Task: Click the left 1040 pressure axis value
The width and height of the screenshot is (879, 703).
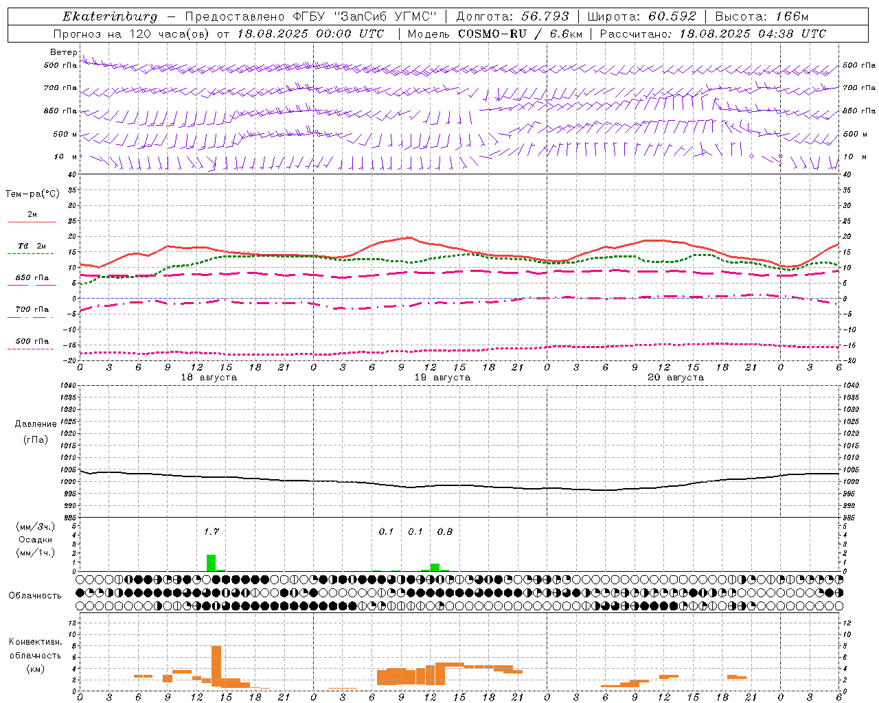Action: (68, 385)
